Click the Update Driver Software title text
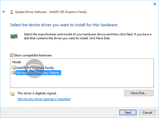Screen dimensions: 159x118 coord(51,12)
